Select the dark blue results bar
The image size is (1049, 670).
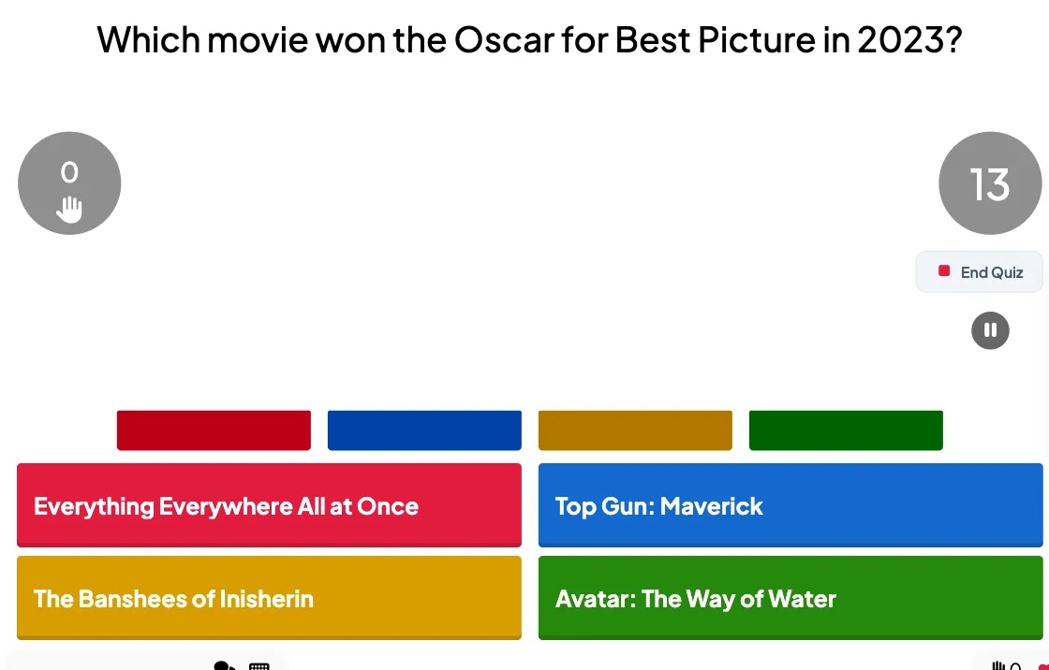point(424,430)
